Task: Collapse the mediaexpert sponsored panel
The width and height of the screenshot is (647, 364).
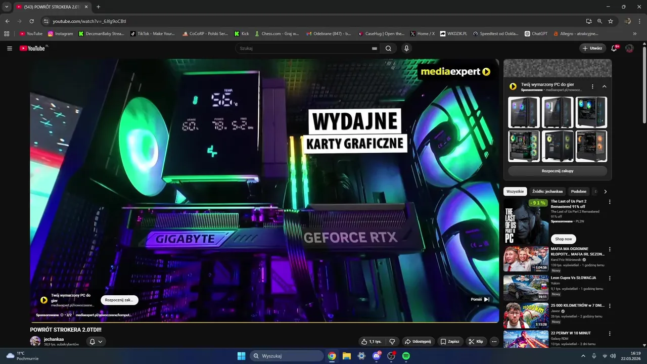Action: [604, 86]
